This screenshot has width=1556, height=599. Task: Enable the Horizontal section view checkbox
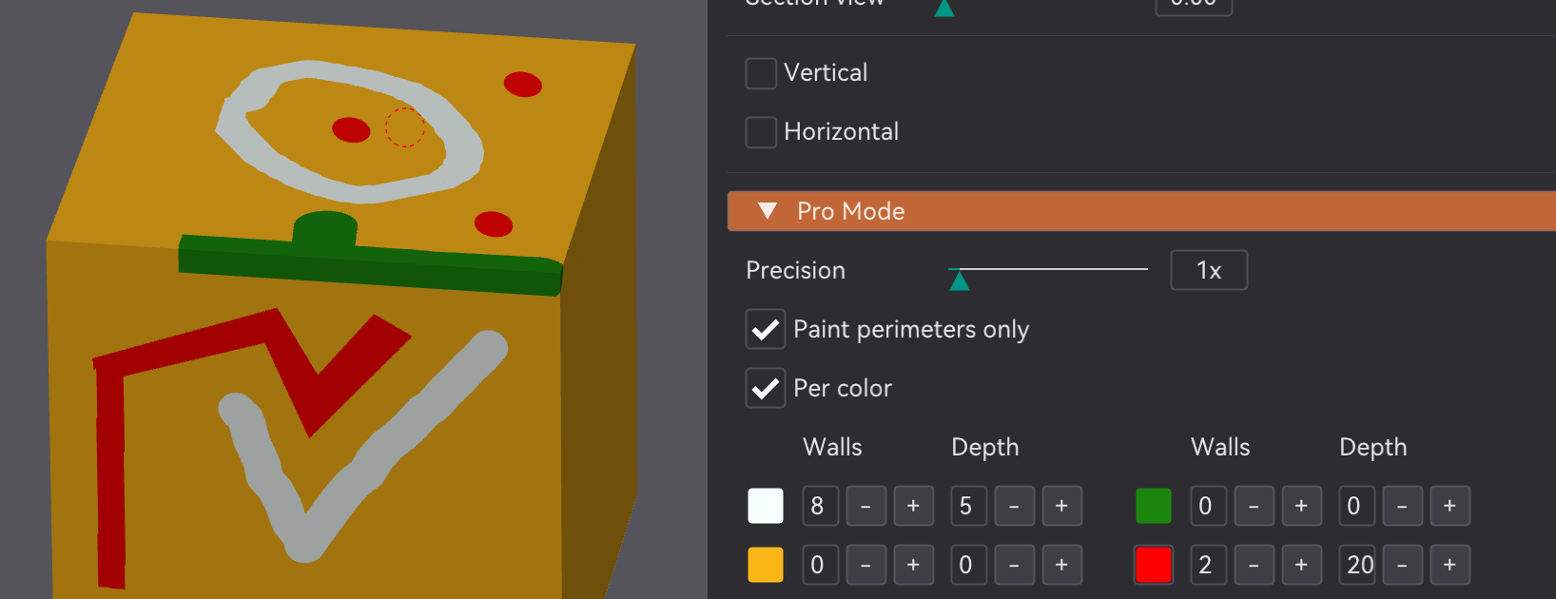[x=761, y=132]
